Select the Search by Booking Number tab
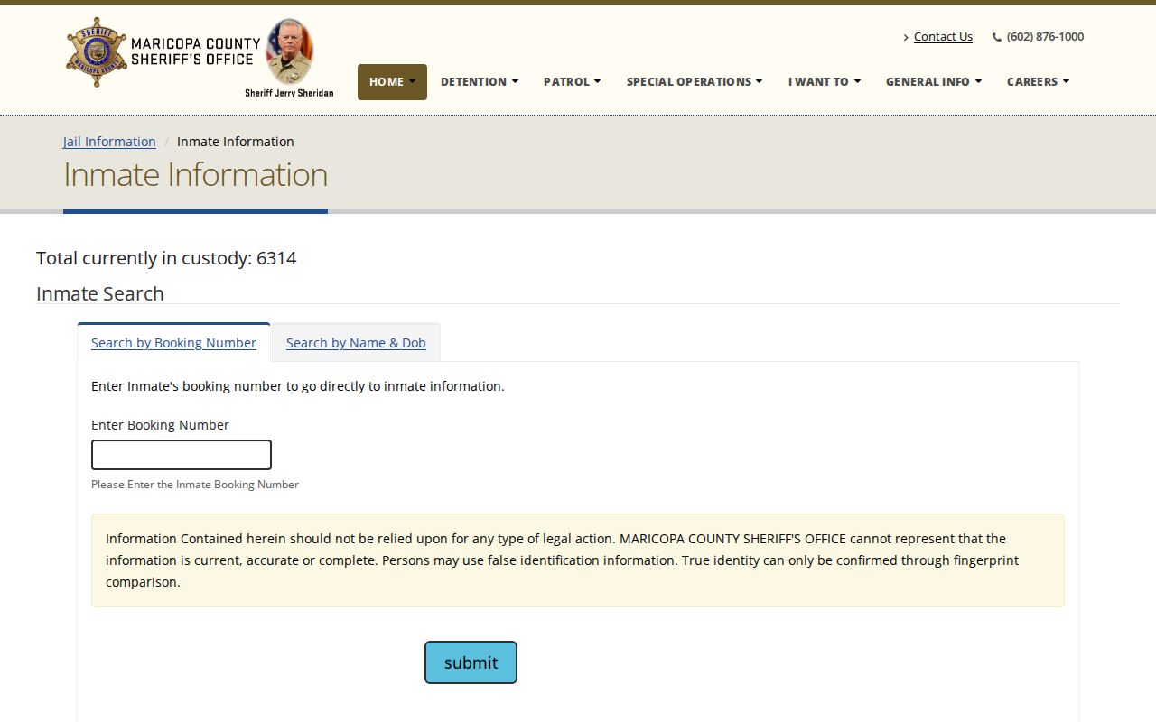The image size is (1156, 722). (173, 343)
